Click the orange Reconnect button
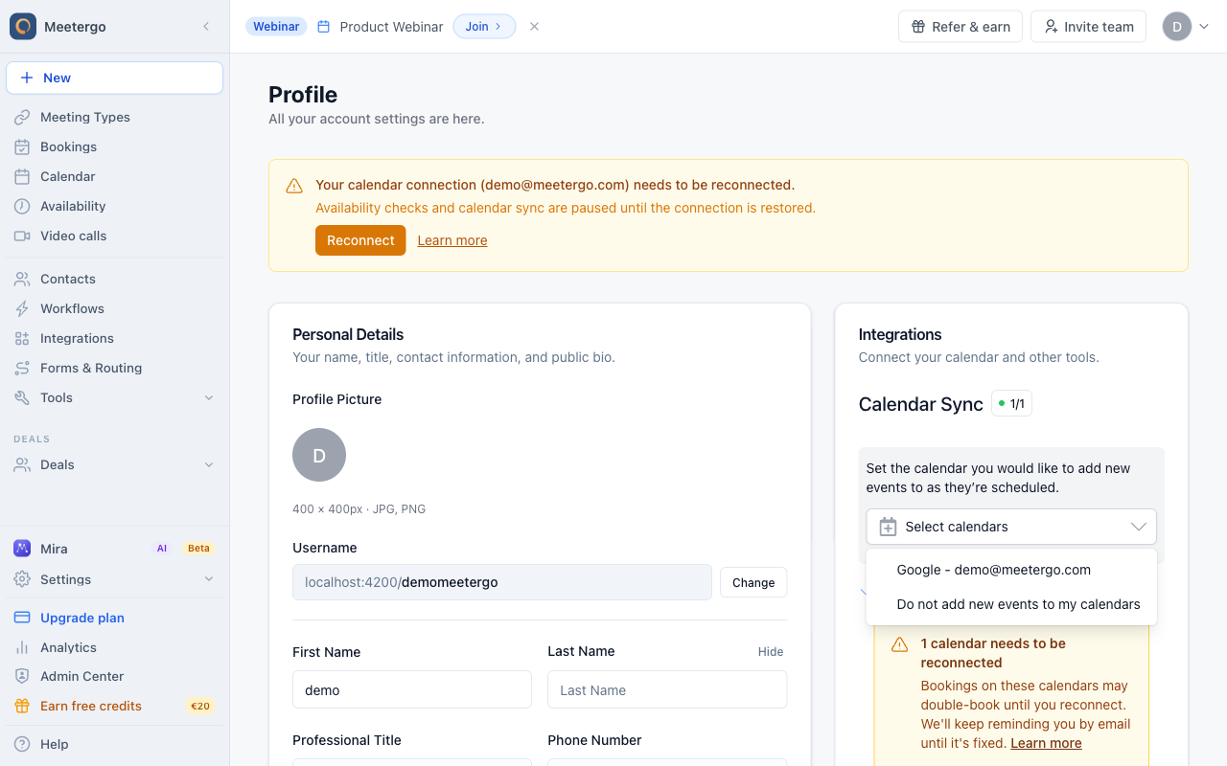This screenshot has width=1227, height=766. pos(360,240)
